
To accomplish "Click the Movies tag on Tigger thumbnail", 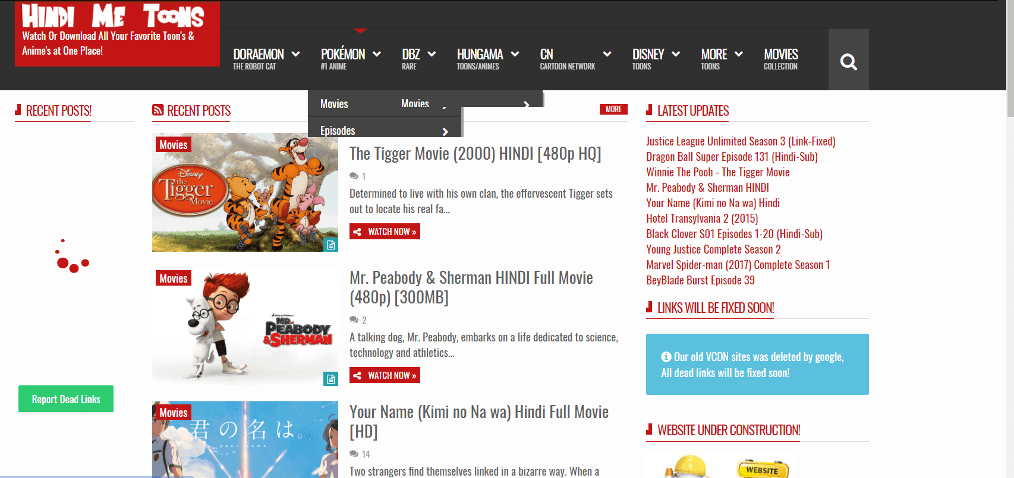I will (x=173, y=144).
